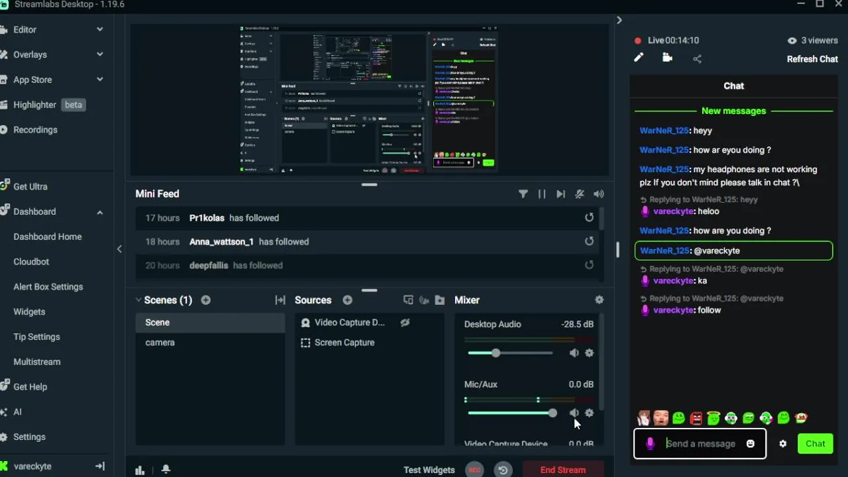Viewport: 848px width, 477px height.
Task: Open Overlays in the sidebar
Action: point(30,55)
